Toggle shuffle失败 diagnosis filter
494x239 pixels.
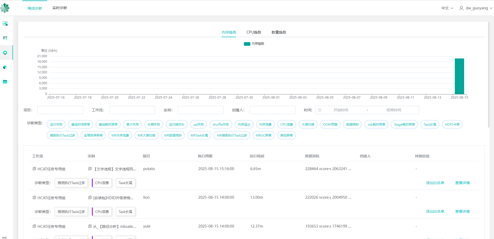coord(221,124)
